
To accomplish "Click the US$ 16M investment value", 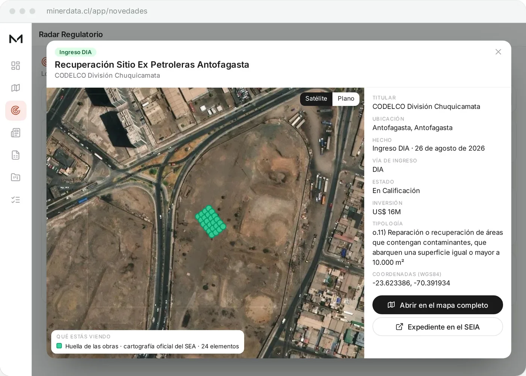I will click(x=387, y=212).
